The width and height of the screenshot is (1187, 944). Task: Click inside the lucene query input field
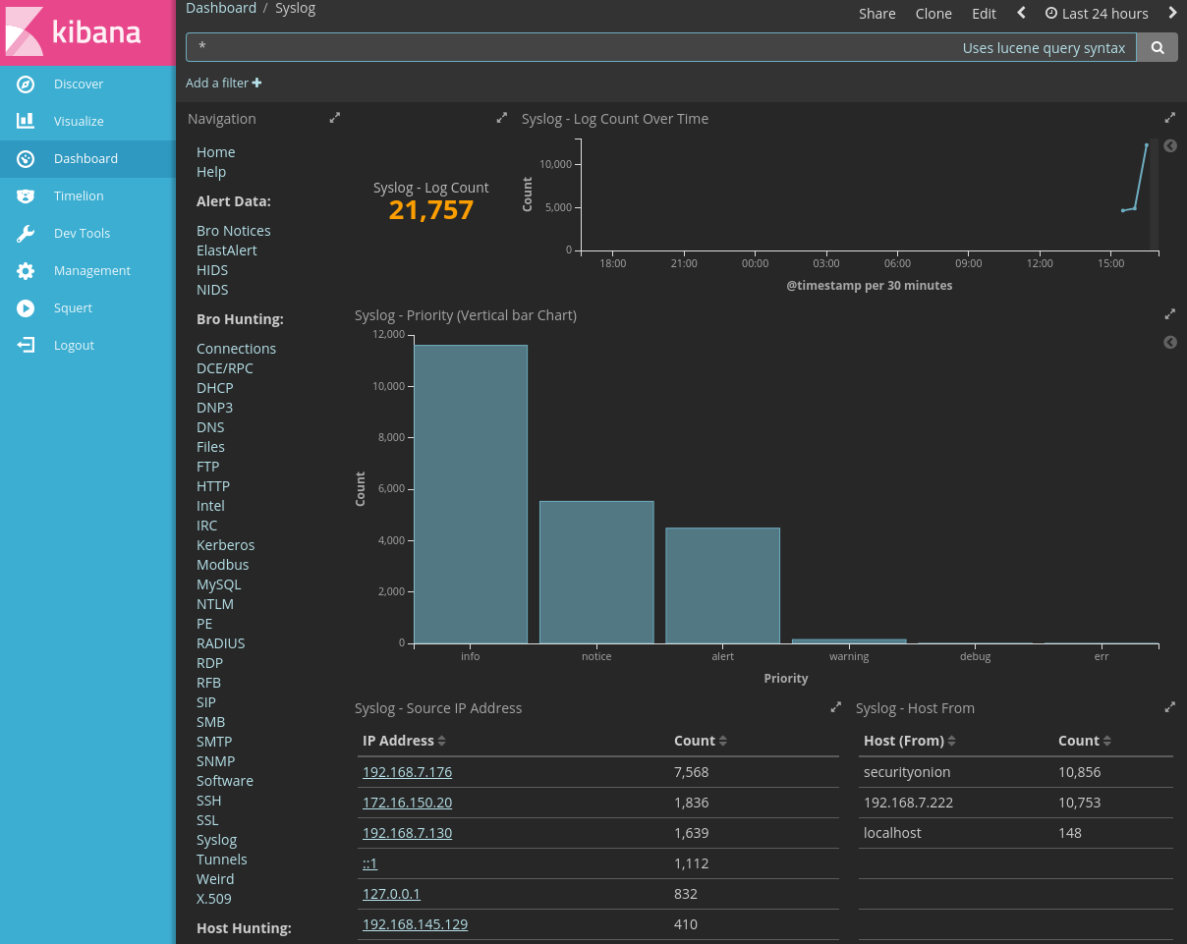point(590,46)
